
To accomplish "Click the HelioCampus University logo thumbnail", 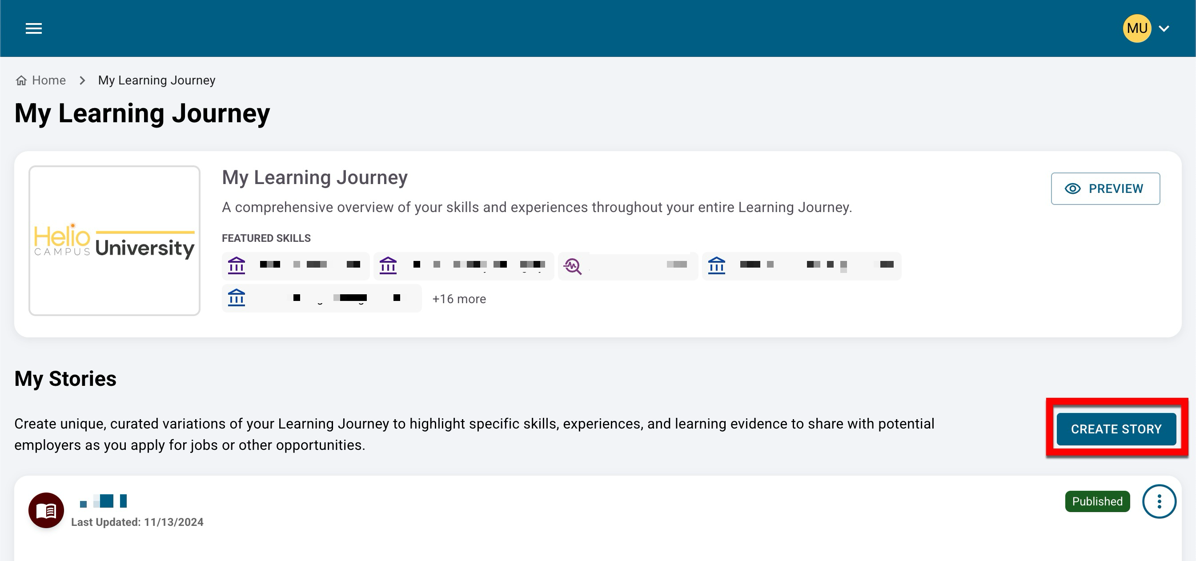I will tap(114, 240).
